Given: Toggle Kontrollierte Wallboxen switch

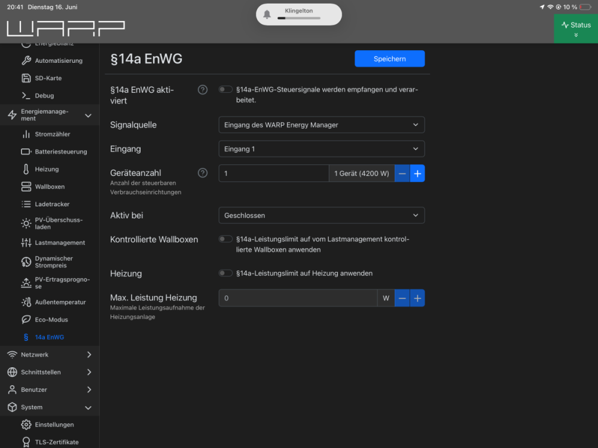Looking at the screenshot, I should (x=225, y=239).
